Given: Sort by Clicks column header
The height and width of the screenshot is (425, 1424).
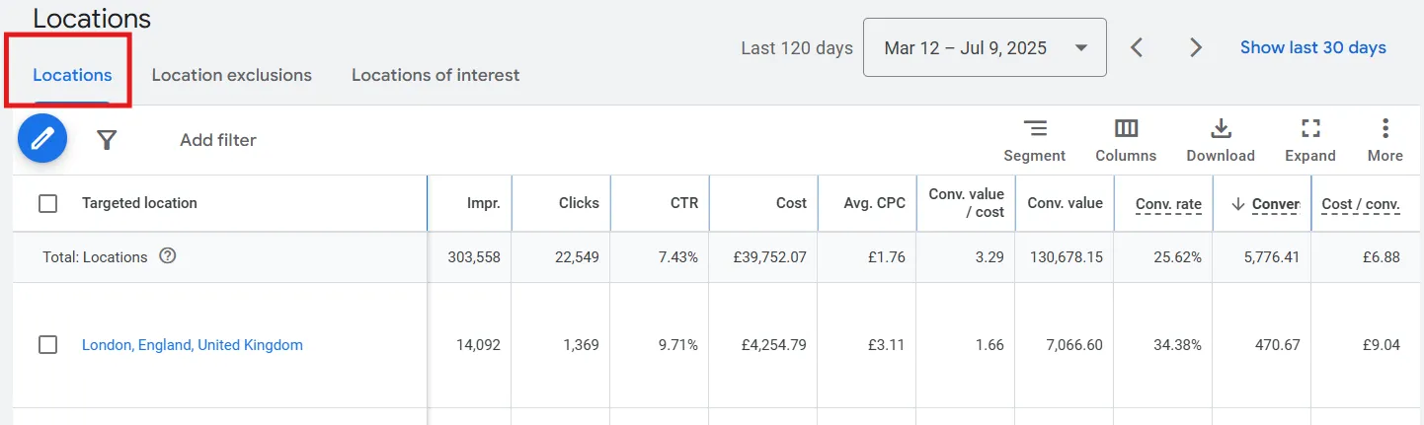Looking at the screenshot, I should (579, 203).
